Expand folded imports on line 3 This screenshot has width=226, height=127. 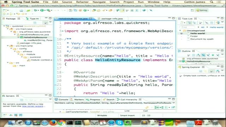coord(63,31)
